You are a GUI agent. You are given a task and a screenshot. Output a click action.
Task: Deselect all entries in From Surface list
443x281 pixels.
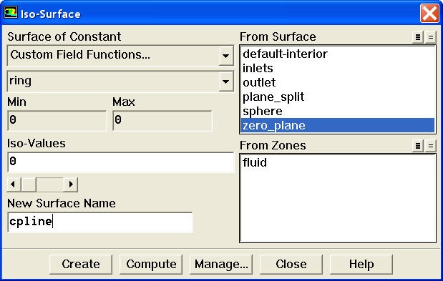(x=431, y=37)
